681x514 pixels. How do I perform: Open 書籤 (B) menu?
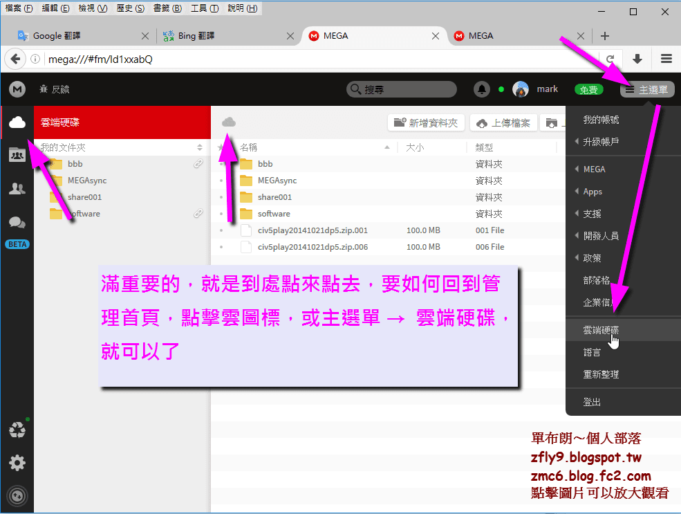167,8
